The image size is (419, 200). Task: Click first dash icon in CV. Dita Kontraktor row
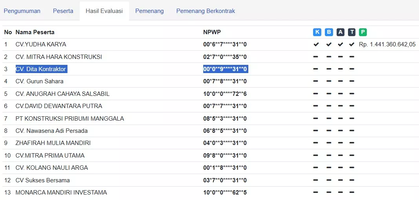pos(316,69)
